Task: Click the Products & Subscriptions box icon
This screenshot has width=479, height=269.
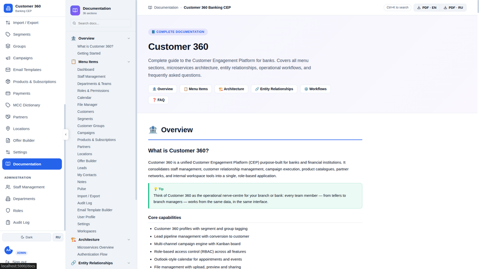Action: [8, 81]
